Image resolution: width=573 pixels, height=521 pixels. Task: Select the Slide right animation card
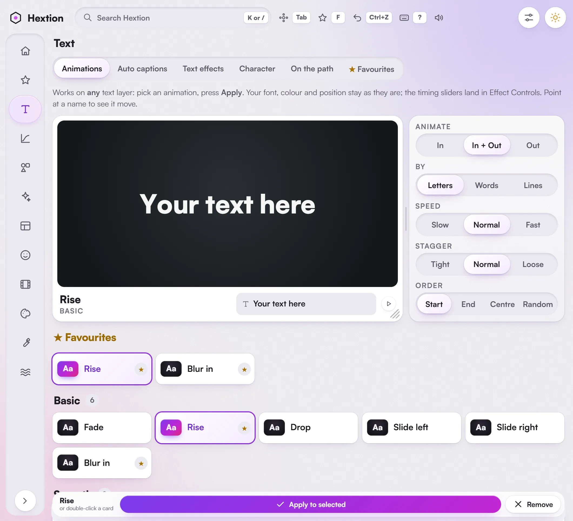pyautogui.click(x=514, y=427)
